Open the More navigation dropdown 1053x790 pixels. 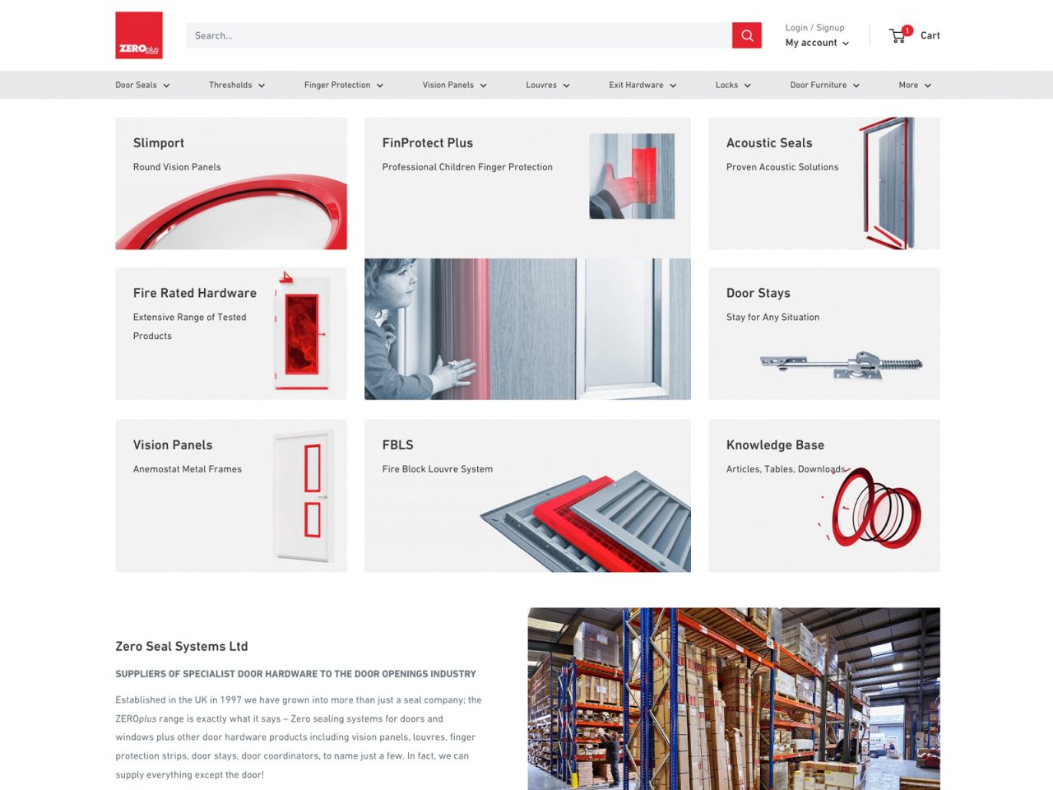coord(913,85)
